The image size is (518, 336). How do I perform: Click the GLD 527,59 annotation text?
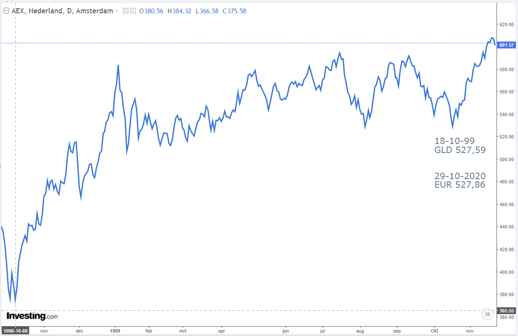point(460,150)
